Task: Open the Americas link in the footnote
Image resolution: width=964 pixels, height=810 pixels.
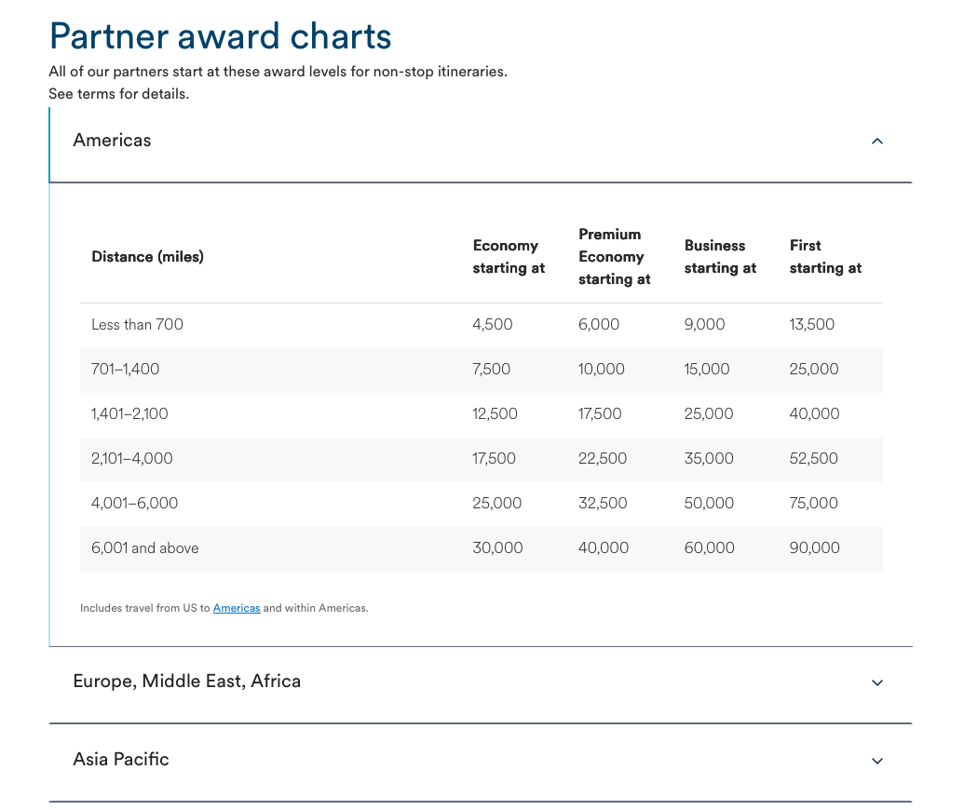Action: point(237,608)
